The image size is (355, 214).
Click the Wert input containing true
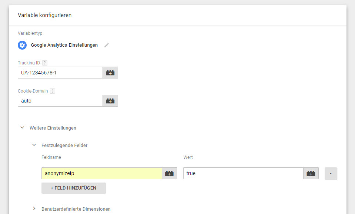[243, 173]
